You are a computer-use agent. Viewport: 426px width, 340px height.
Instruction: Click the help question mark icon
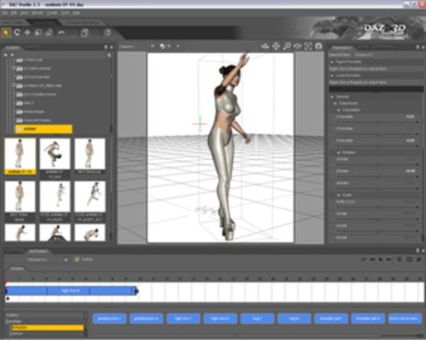coord(108,33)
